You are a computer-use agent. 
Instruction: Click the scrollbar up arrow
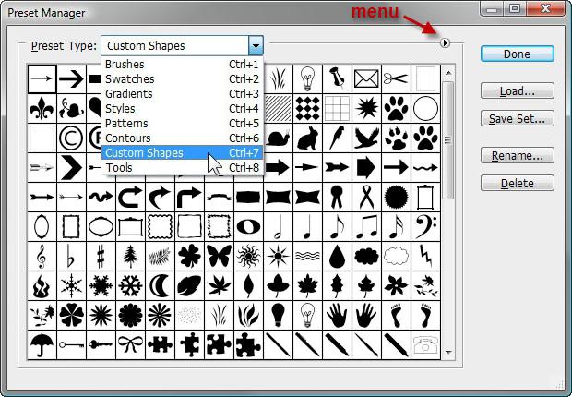tap(448, 73)
